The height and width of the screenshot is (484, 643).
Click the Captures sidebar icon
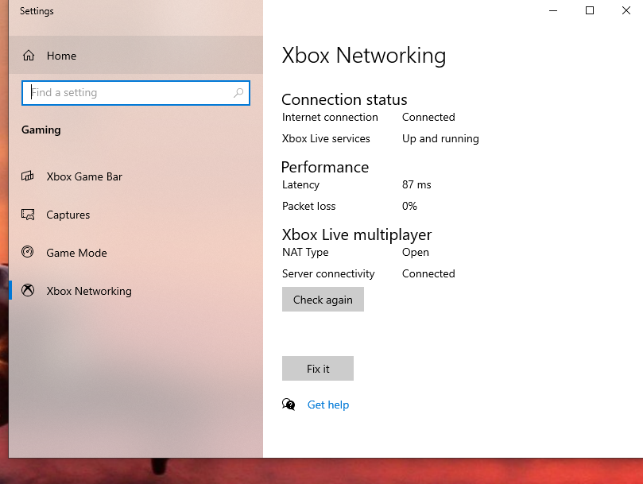[x=28, y=215]
